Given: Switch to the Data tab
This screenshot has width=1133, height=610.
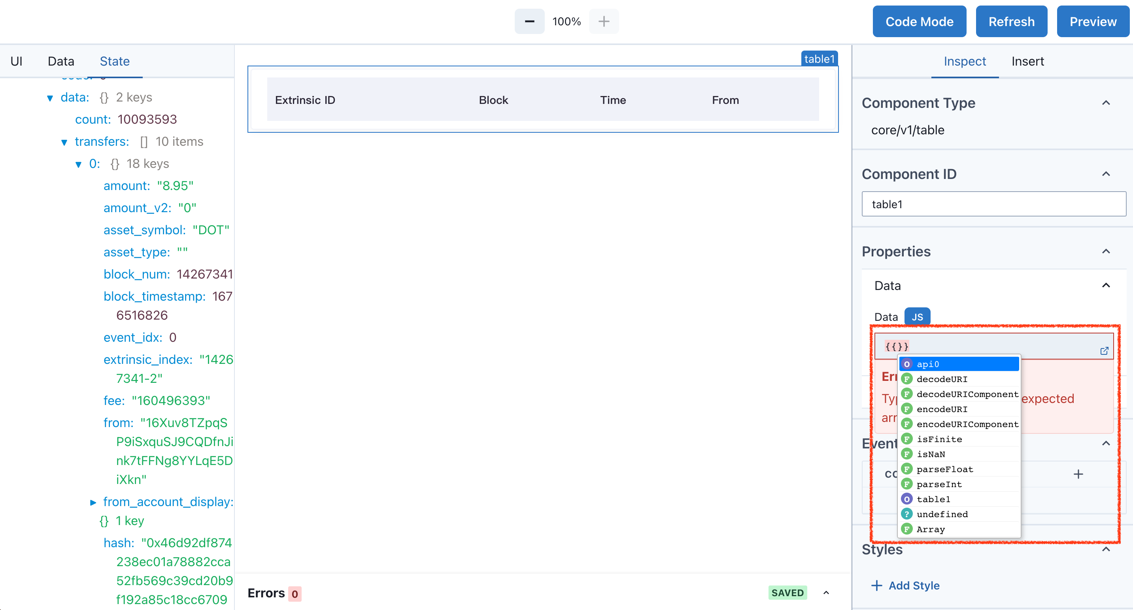Looking at the screenshot, I should coord(61,61).
